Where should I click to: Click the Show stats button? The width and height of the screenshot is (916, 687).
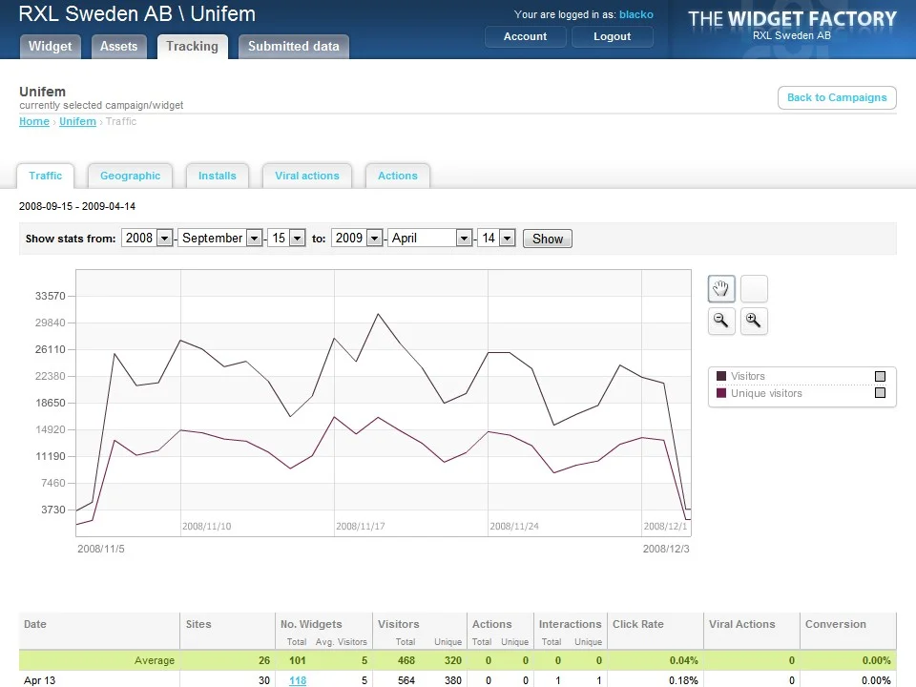548,239
